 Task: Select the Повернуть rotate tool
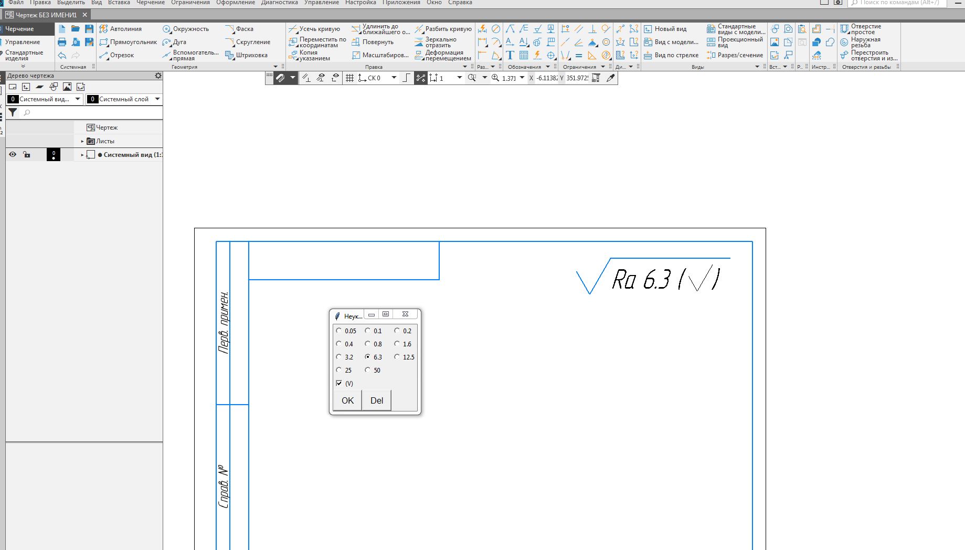point(373,42)
